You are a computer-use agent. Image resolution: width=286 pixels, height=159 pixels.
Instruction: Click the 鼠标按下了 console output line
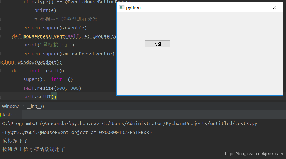[x=15, y=141]
